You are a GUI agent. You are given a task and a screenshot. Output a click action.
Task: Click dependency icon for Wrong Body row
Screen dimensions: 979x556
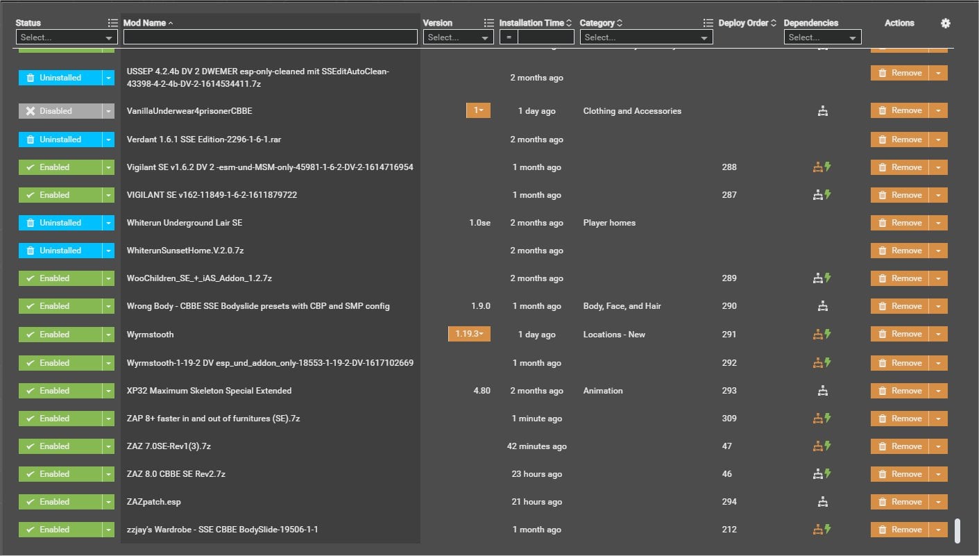822,306
